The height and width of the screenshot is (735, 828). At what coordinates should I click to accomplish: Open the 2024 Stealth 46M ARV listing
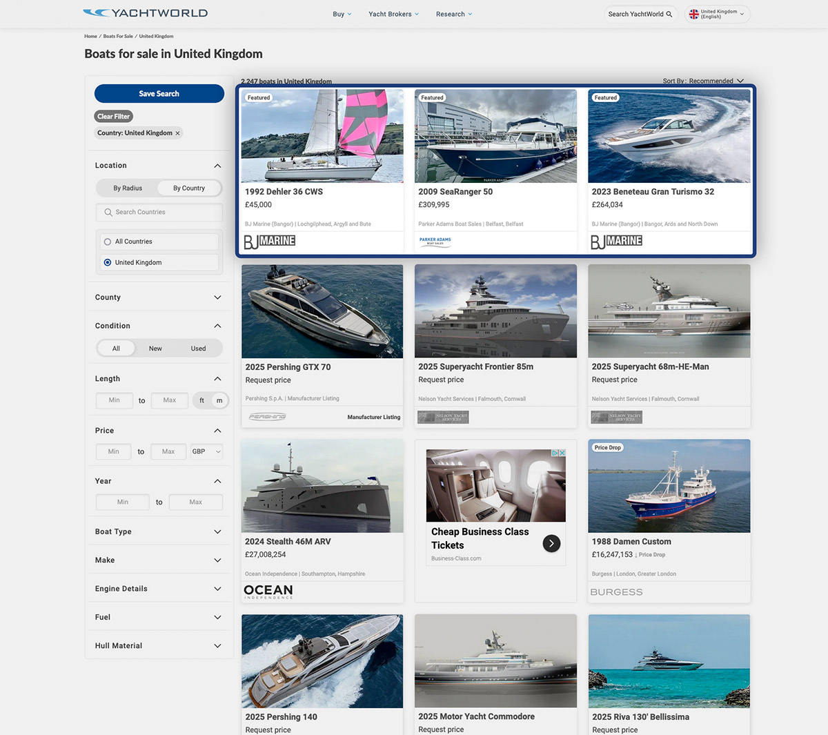[288, 542]
